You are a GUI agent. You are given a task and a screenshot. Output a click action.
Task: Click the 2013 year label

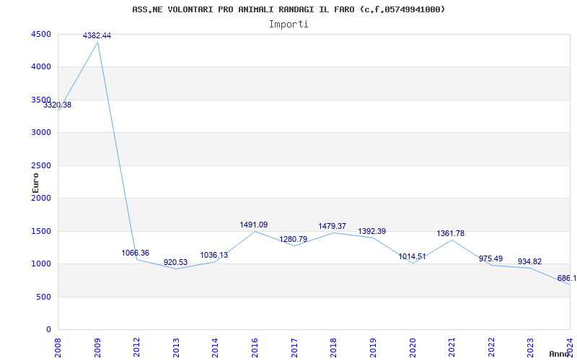[x=176, y=347]
